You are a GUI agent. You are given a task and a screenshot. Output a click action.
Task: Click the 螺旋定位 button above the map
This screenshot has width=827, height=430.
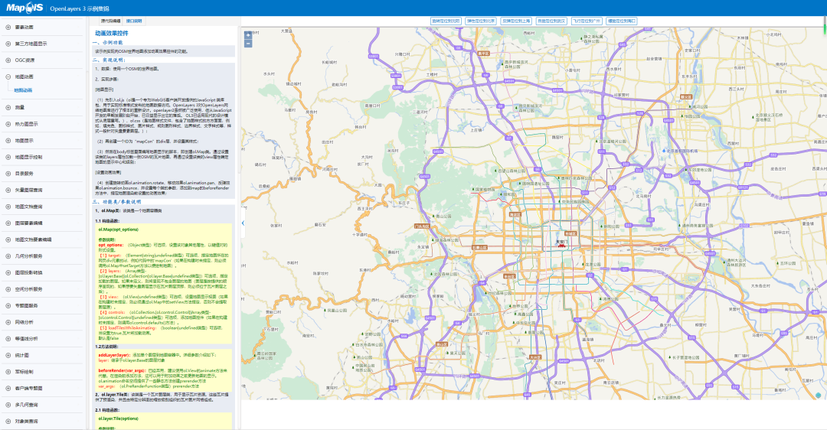click(622, 21)
